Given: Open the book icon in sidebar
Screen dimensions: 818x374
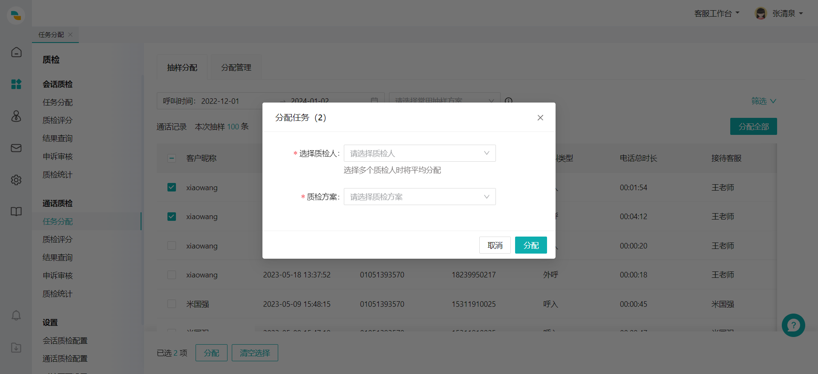Looking at the screenshot, I should click(16, 211).
